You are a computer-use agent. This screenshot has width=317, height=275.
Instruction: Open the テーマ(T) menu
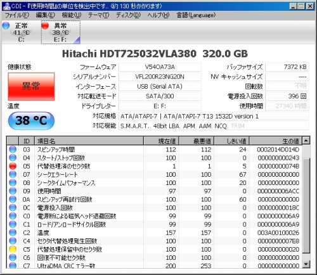point(98,15)
